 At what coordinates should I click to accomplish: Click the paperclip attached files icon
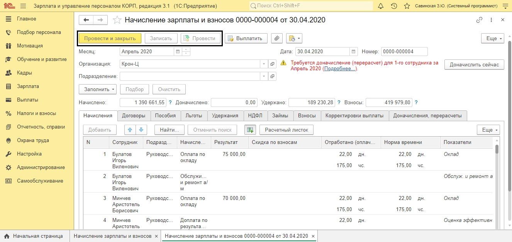(277, 38)
